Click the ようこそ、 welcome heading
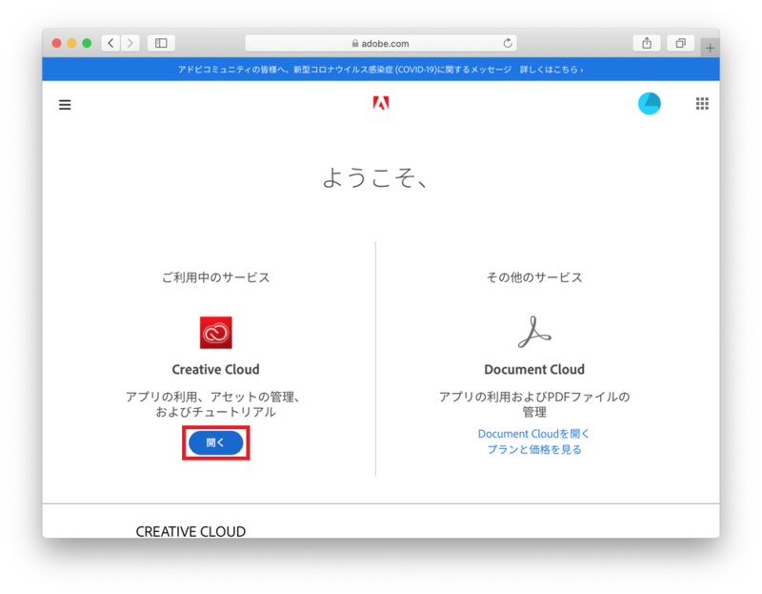Image resolution: width=762 pixels, height=594 pixels. 375,177
